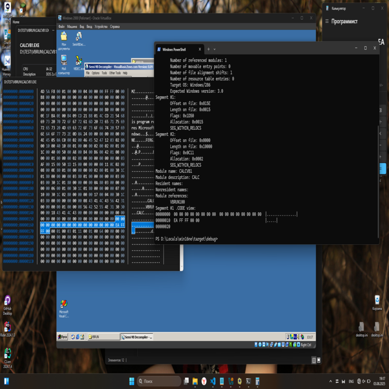389x389 pixels.
Task: Select VBRUN taskbar button in Windows 2000
Action: (103, 337)
